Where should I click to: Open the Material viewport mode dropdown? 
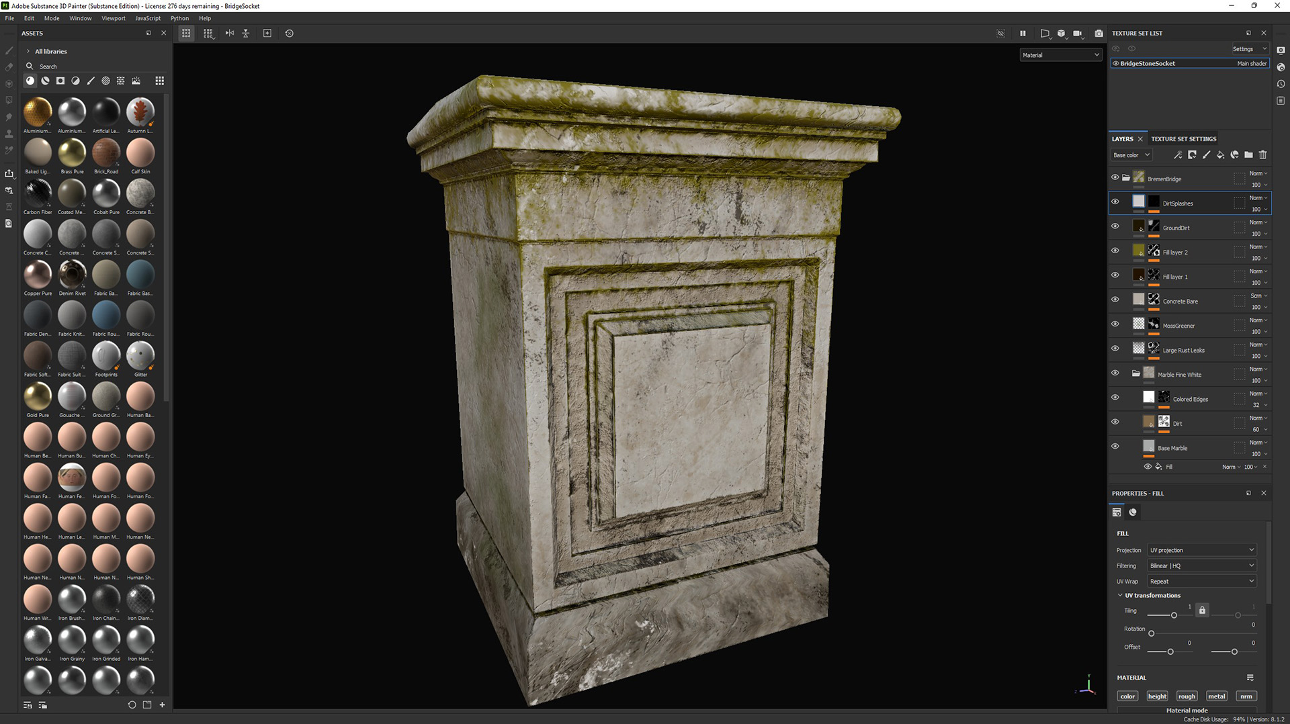pos(1060,55)
